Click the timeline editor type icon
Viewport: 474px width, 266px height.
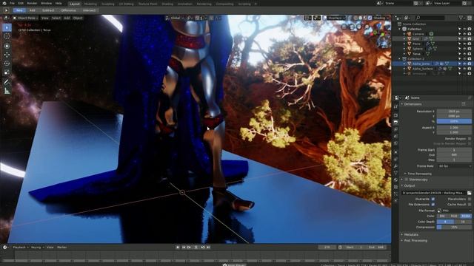tap(5, 248)
